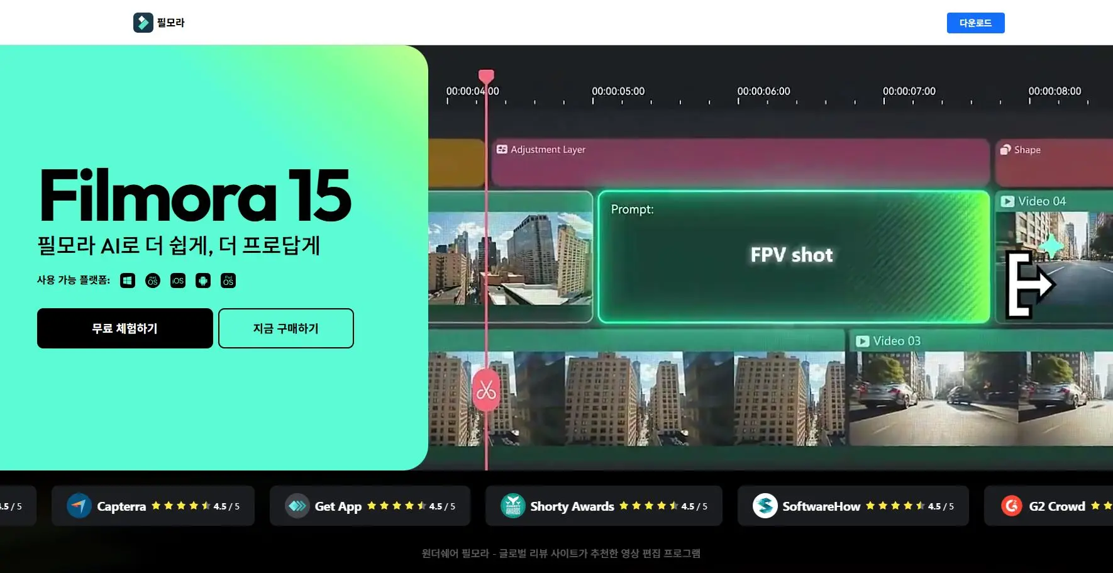Click the Shorty Awards logo icon
The image size is (1113, 573).
click(513, 506)
